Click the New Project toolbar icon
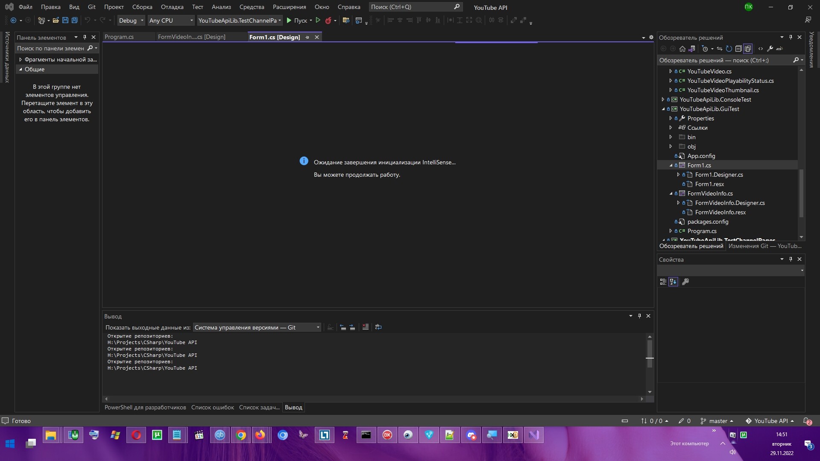Viewport: 820px width, 461px height. pyautogui.click(x=41, y=20)
